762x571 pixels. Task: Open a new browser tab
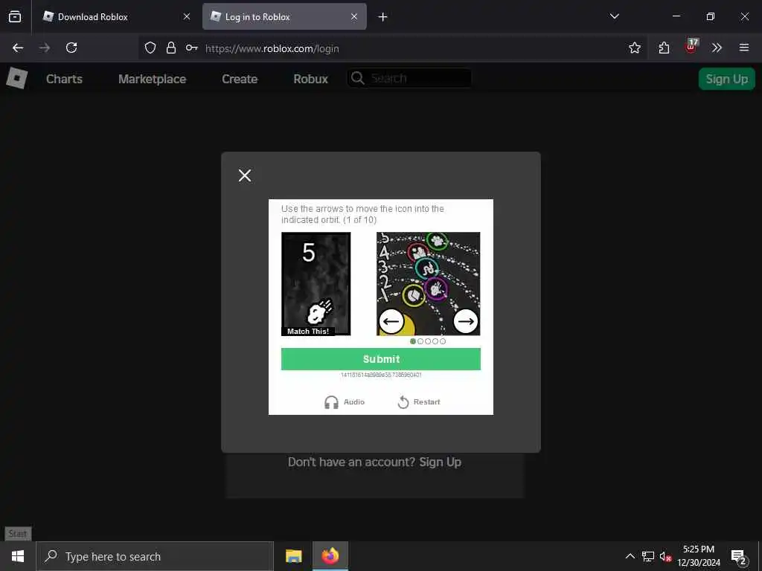click(x=383, y=17)
